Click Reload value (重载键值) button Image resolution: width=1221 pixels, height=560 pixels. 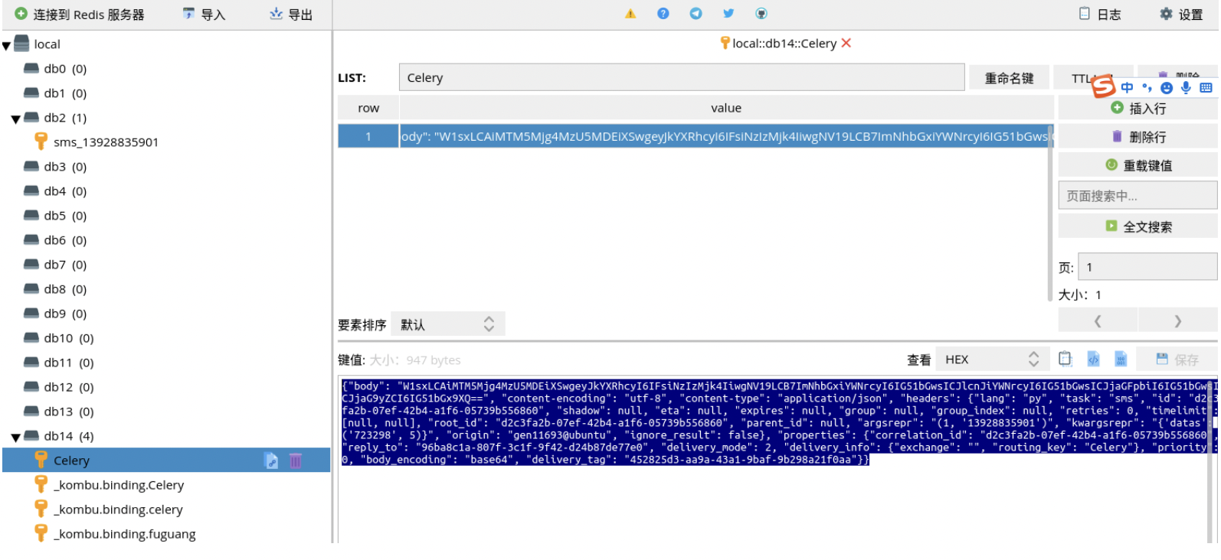click(x=1138, y=164)
